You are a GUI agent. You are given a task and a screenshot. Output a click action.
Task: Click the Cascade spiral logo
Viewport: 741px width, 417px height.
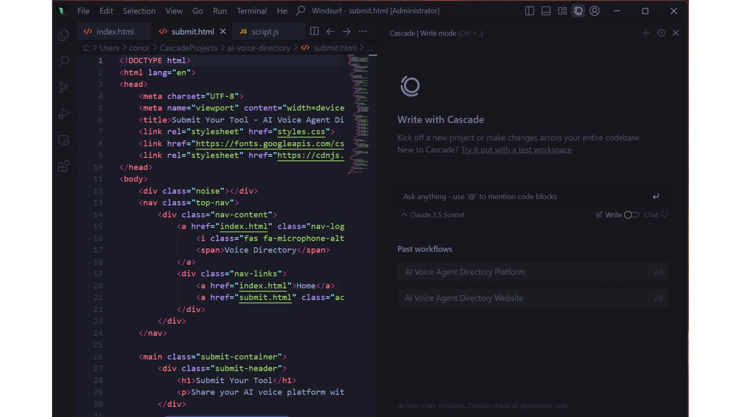[410, 86]
